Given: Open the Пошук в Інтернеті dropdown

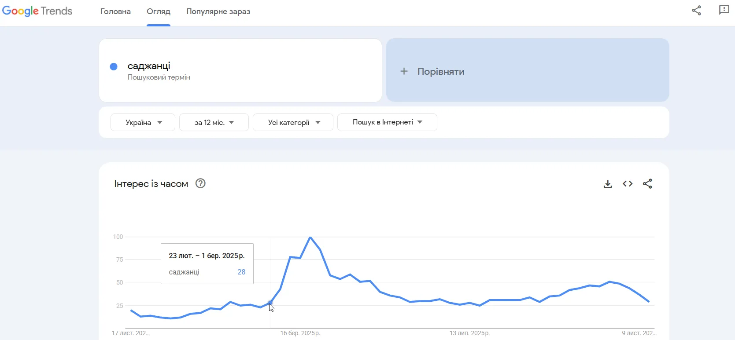Looking at the screenshot, I should [387, 122].
